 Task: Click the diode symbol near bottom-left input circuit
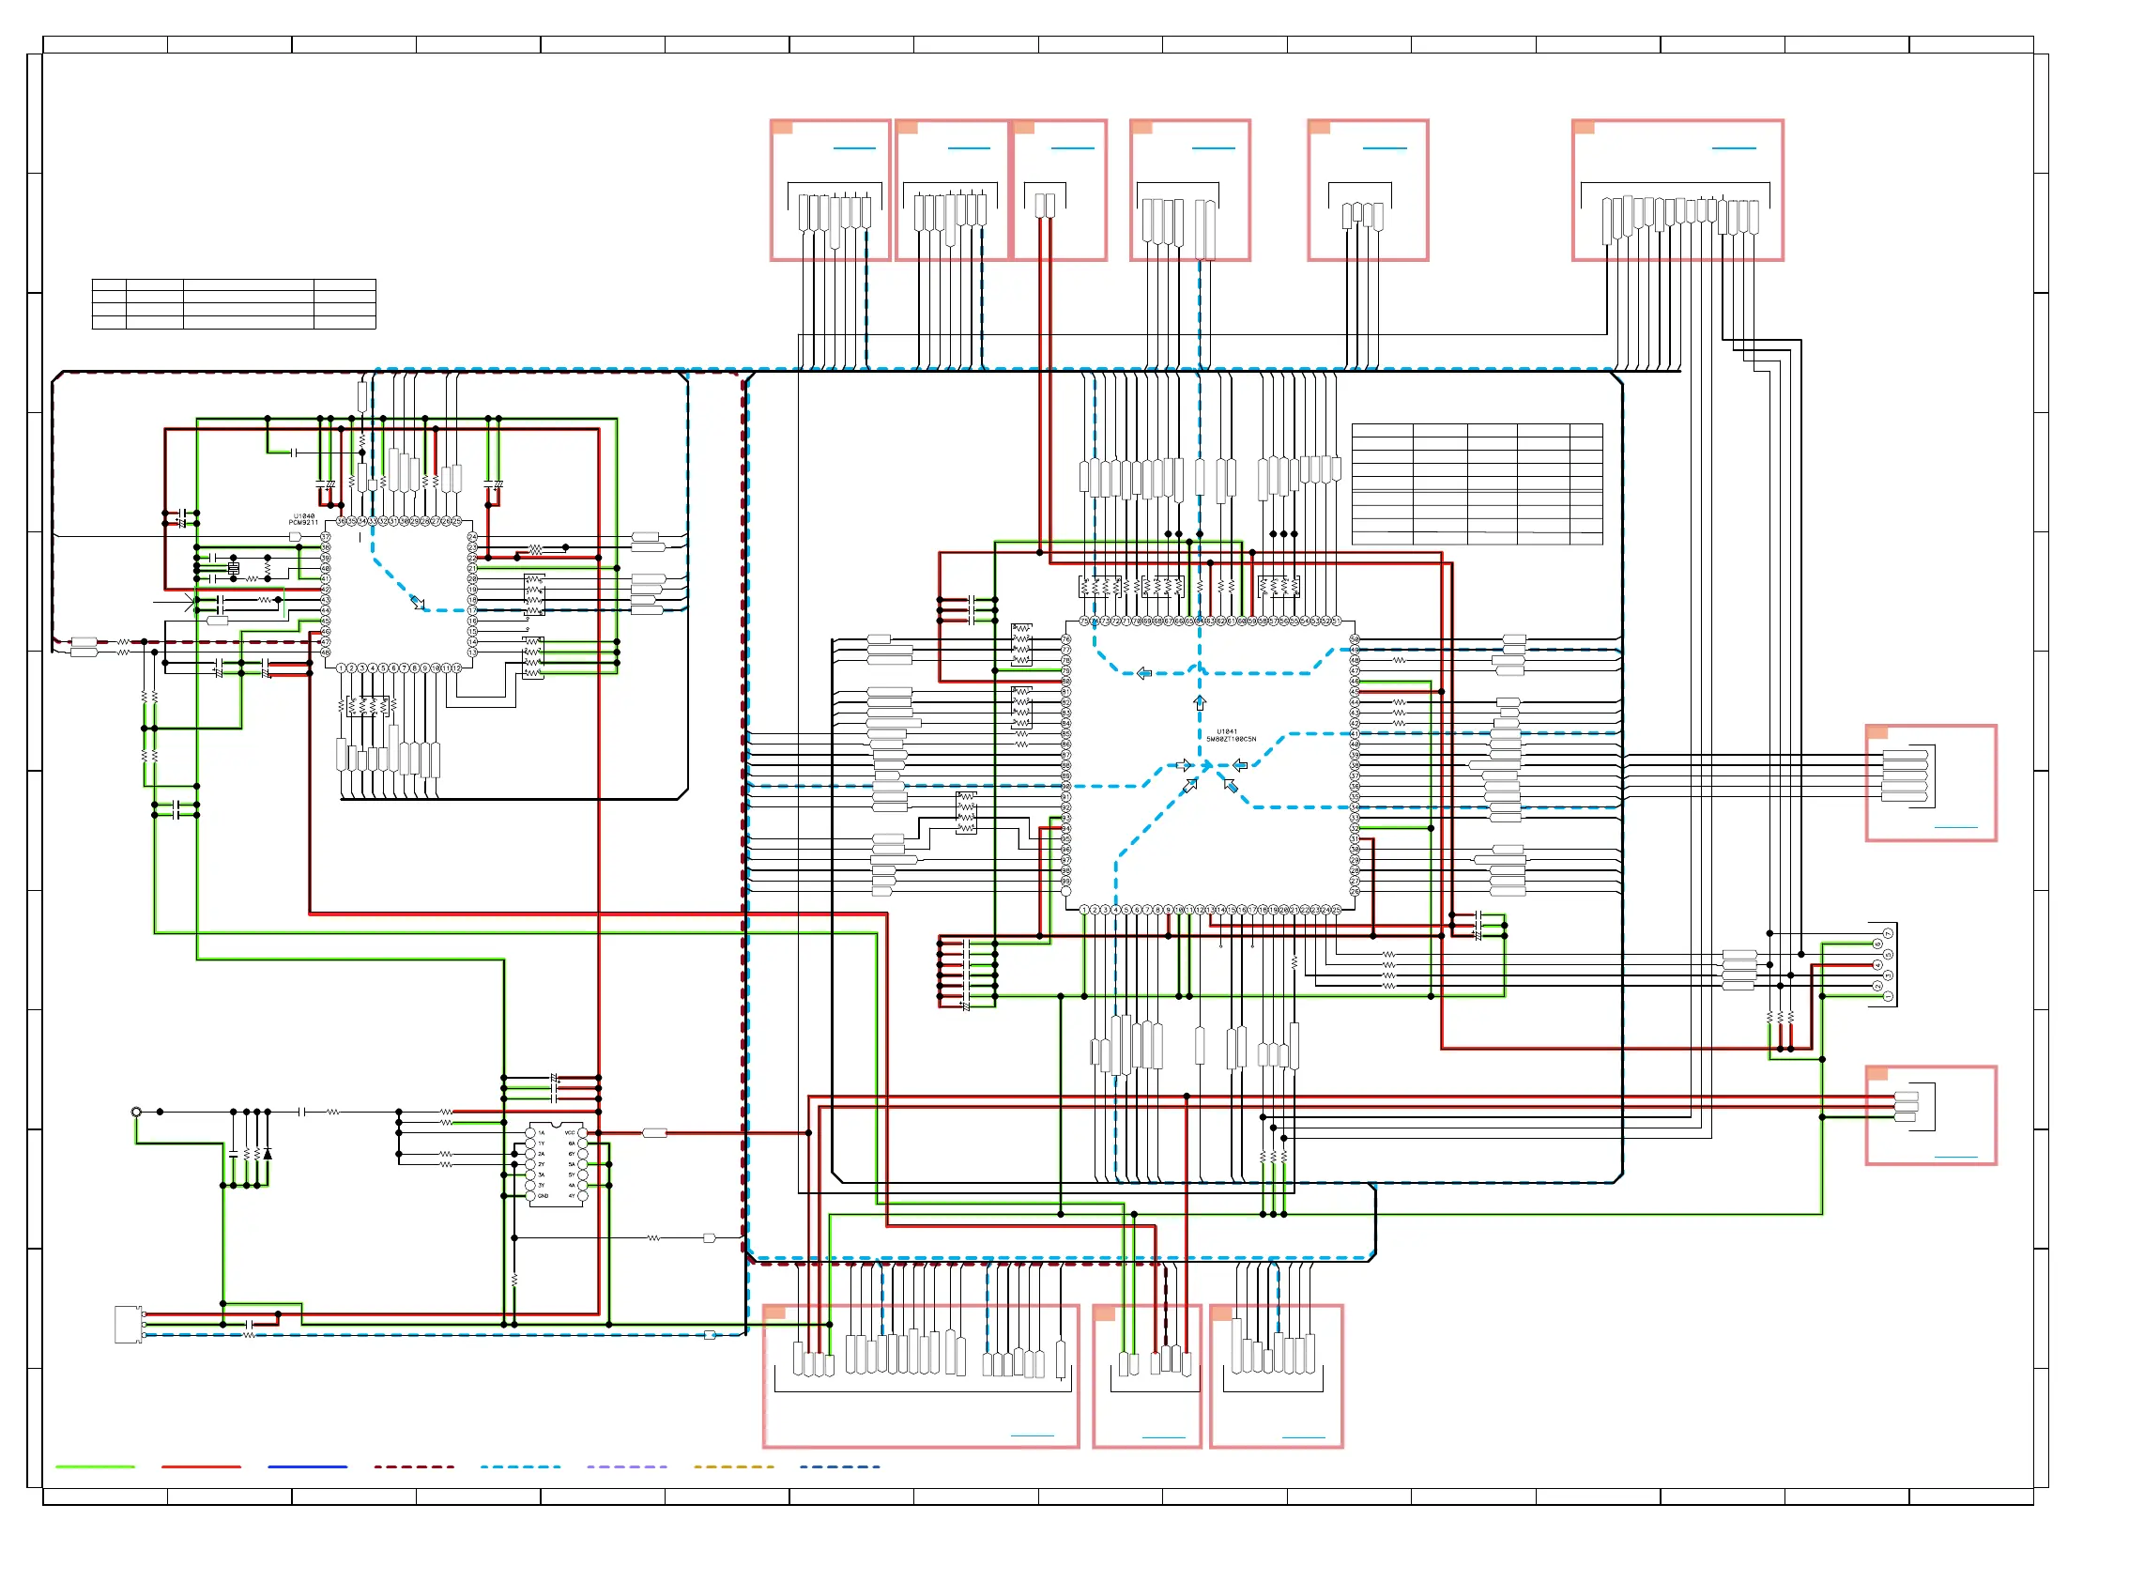coord(267,1154)
